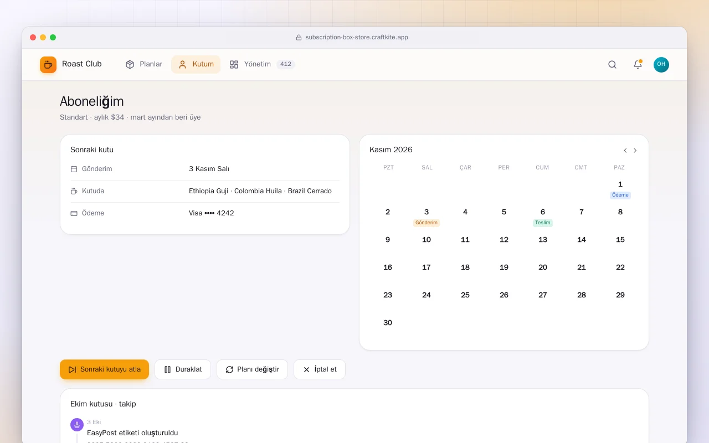This screenshot has width=709, height=443.
Task: Select the Gönderim tag on November 3
Action: (427, 223)
